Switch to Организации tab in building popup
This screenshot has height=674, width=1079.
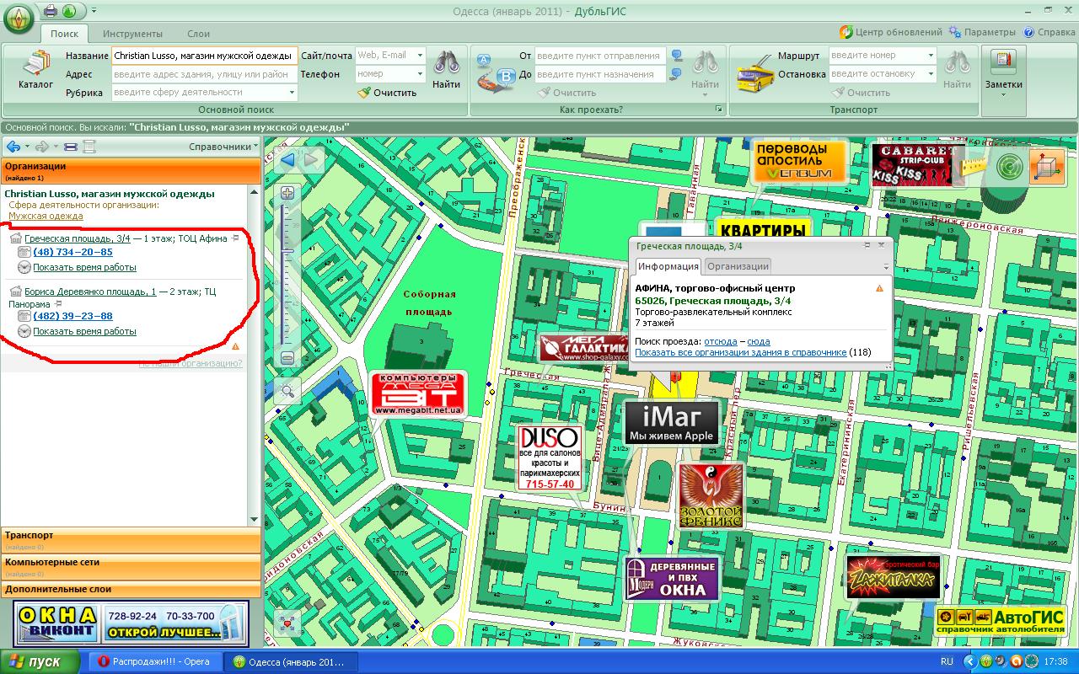coord(738,266)
